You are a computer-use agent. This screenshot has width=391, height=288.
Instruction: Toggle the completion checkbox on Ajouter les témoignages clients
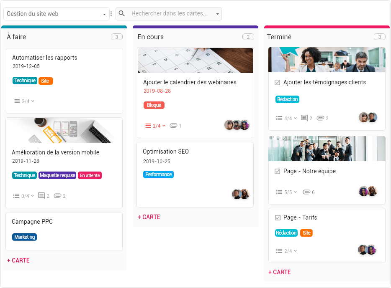point(277,82)
